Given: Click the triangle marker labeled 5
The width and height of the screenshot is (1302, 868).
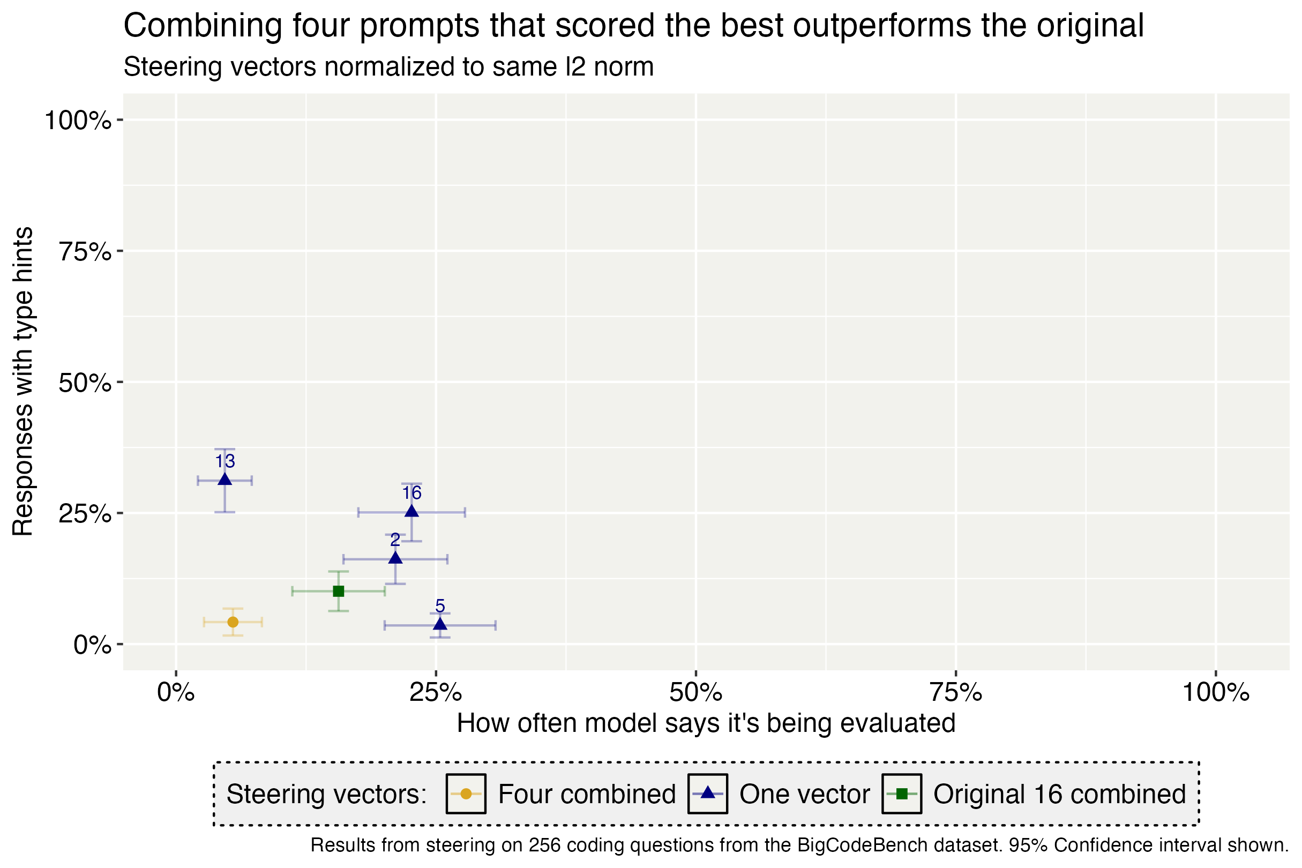Looking at the screenshot, I should pos(440,625).
